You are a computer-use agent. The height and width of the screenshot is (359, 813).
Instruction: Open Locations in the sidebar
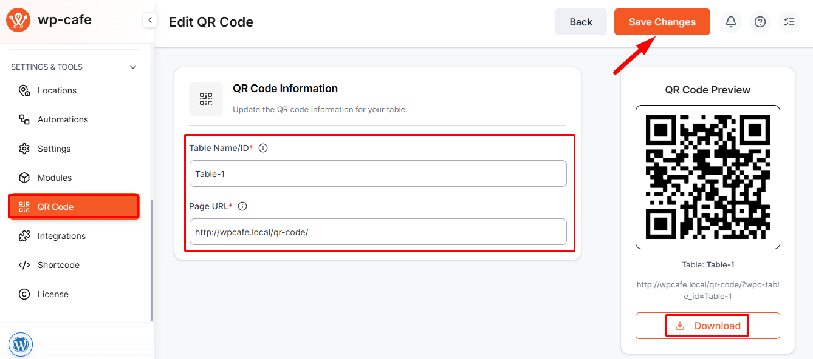tap(57, 90)
